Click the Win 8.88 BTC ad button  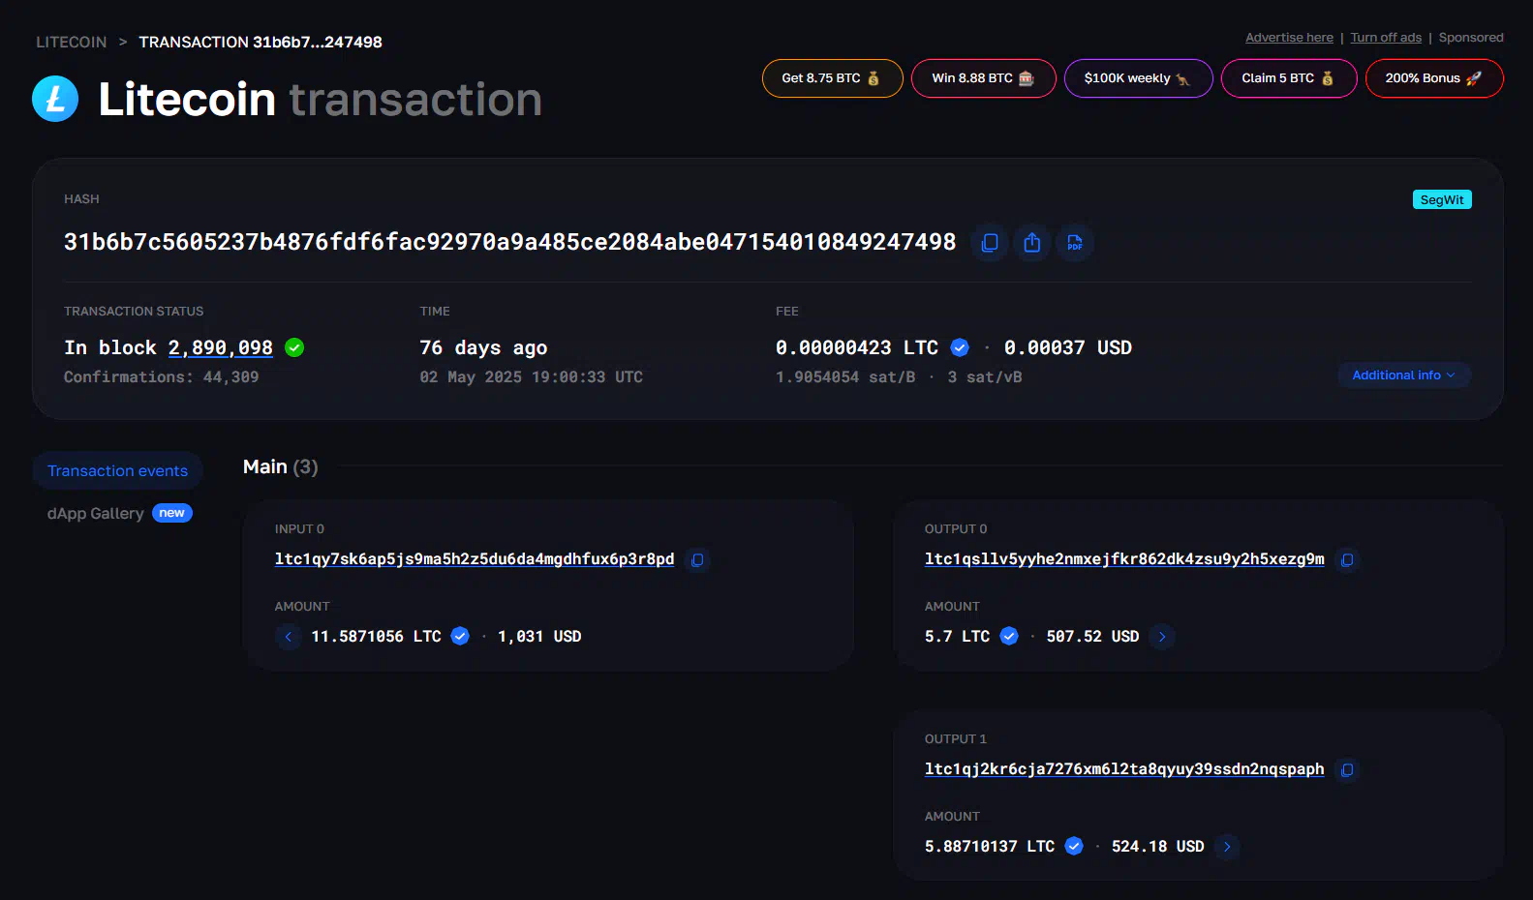(x=983, y=78)
